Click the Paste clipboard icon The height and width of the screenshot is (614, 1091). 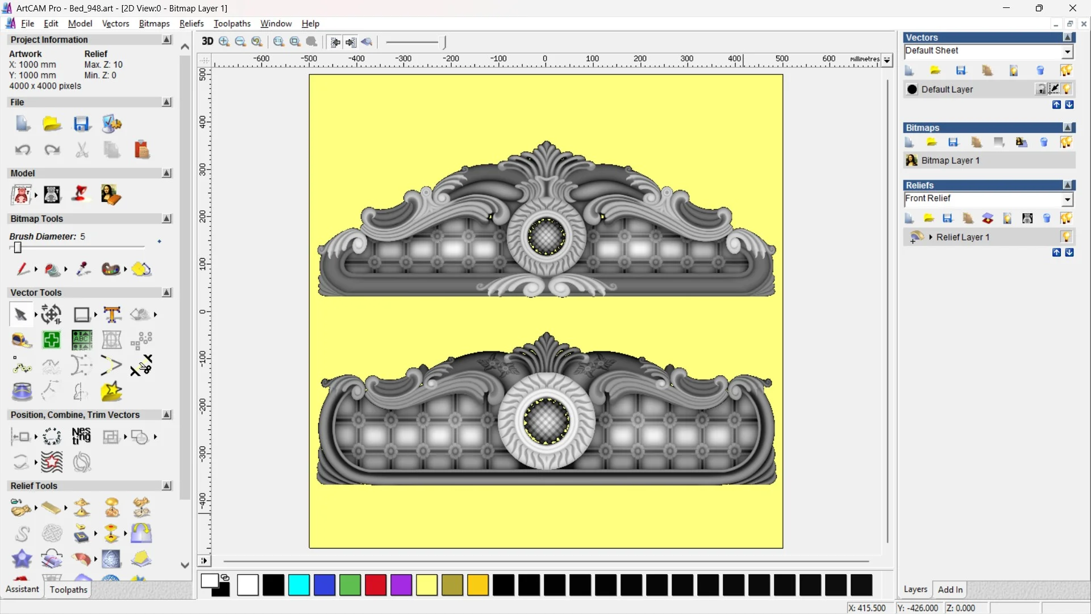141,150
